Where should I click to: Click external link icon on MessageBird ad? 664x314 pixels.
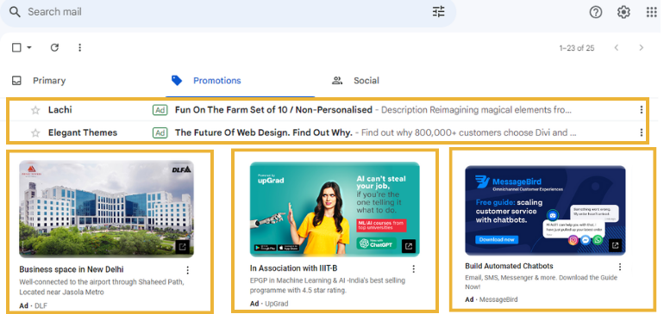point(616,245)
